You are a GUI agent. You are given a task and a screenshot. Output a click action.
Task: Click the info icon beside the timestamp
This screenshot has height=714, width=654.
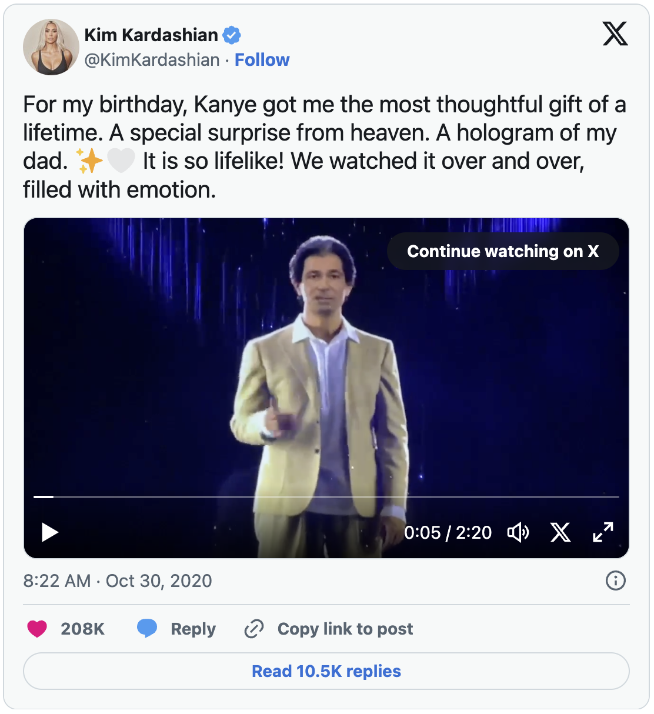(615, 581)
